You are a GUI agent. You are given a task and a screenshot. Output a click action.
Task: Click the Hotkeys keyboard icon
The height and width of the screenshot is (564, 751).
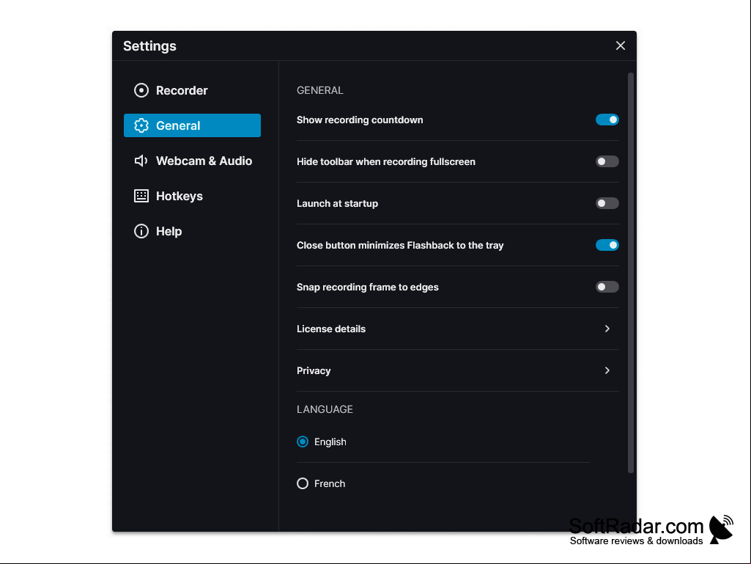(141, 196)
